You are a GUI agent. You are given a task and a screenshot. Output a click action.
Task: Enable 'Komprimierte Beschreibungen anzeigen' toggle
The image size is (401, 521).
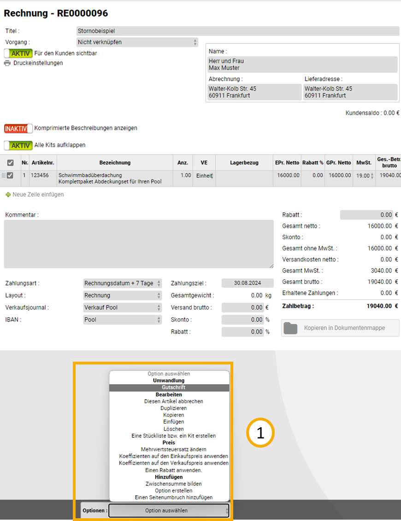click(18, 128)
